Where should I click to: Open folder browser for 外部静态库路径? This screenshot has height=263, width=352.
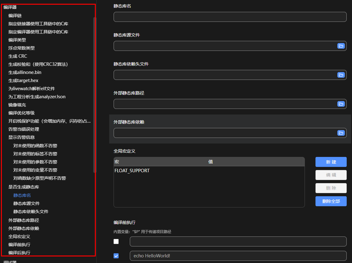point(341,104)
